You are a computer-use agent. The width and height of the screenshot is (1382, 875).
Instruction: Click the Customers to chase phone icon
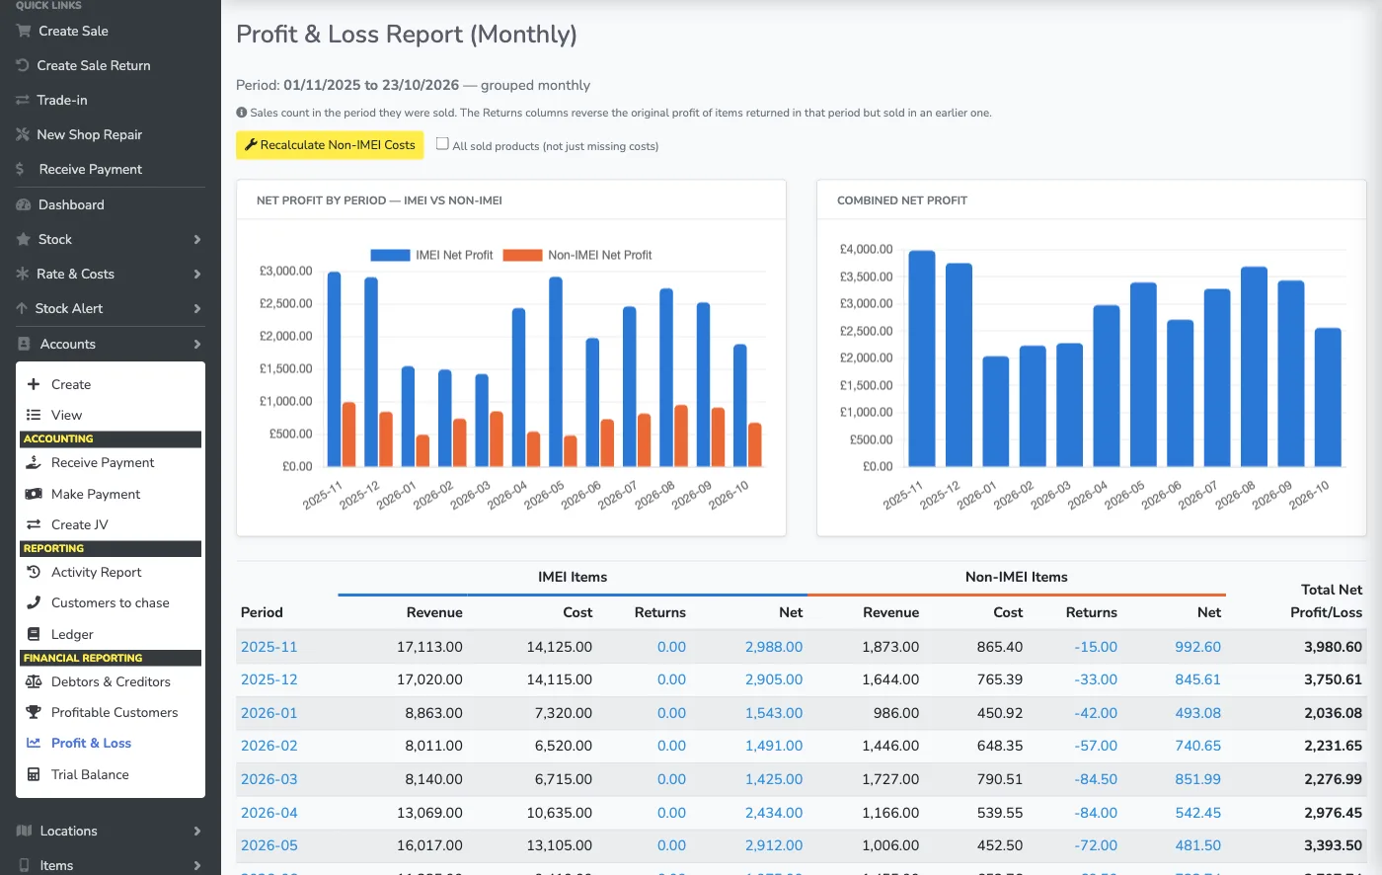click(34, 602)
